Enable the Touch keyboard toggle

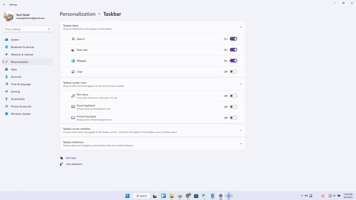coord(233,107)
